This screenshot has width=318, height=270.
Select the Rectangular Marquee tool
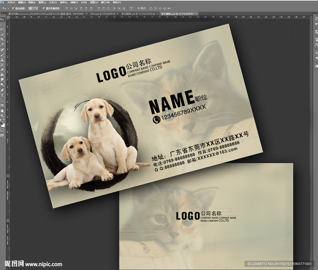2,24
